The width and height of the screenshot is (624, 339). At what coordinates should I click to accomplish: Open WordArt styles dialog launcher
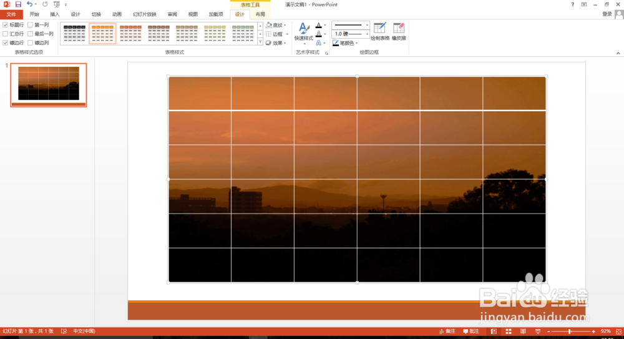(327, 52)
